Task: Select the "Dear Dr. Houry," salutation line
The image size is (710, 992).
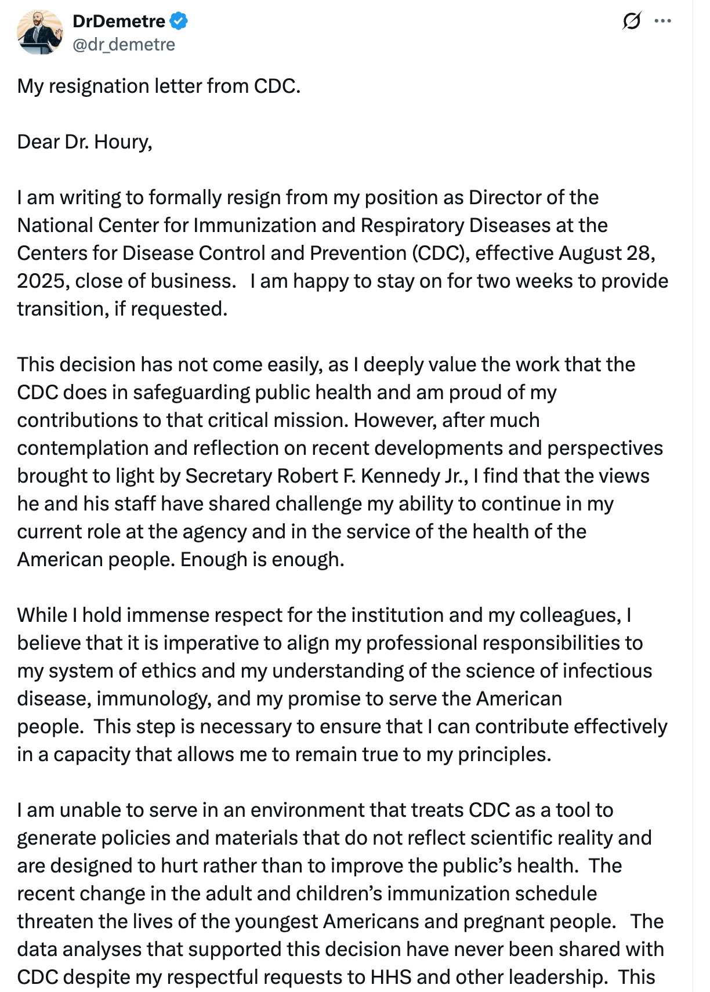Action: tap(85, 142)
